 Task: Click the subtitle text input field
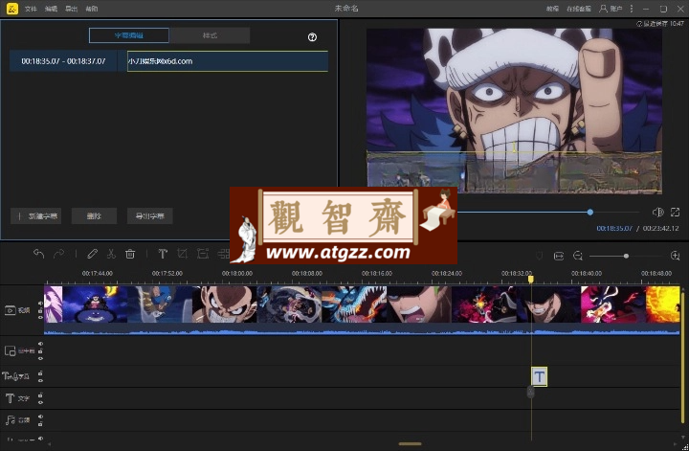tap(228, 61)
